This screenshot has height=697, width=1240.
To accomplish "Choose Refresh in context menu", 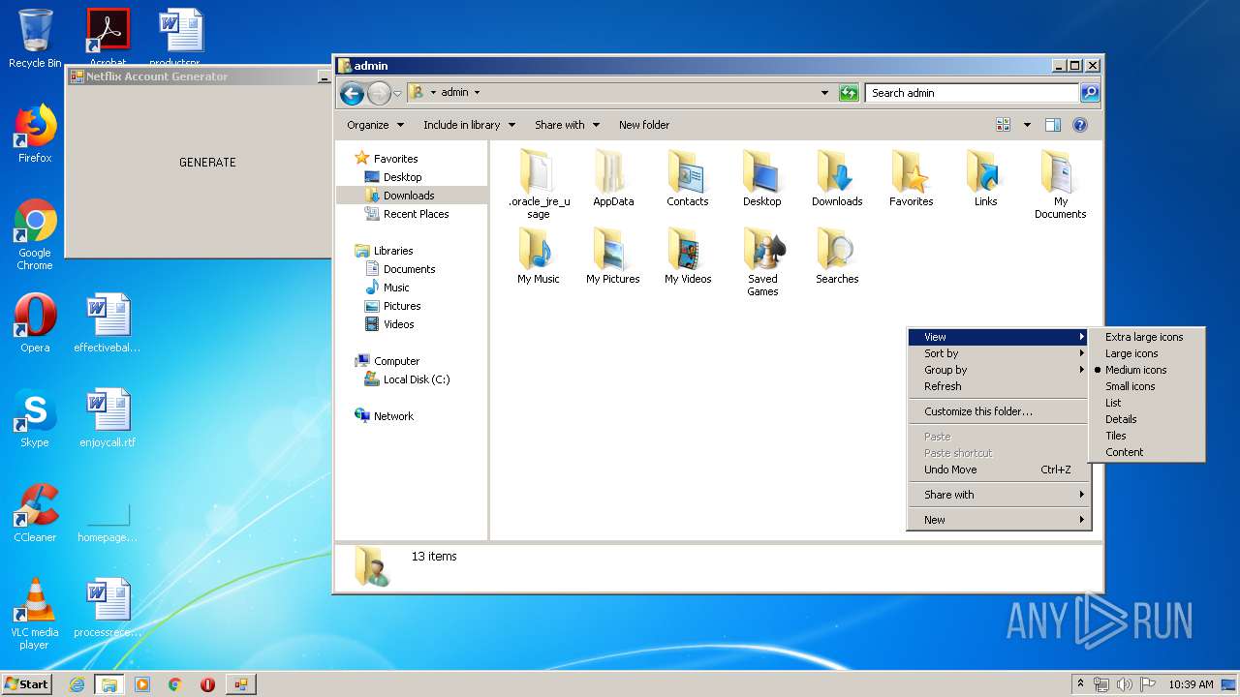I will (x=999, y=386).
